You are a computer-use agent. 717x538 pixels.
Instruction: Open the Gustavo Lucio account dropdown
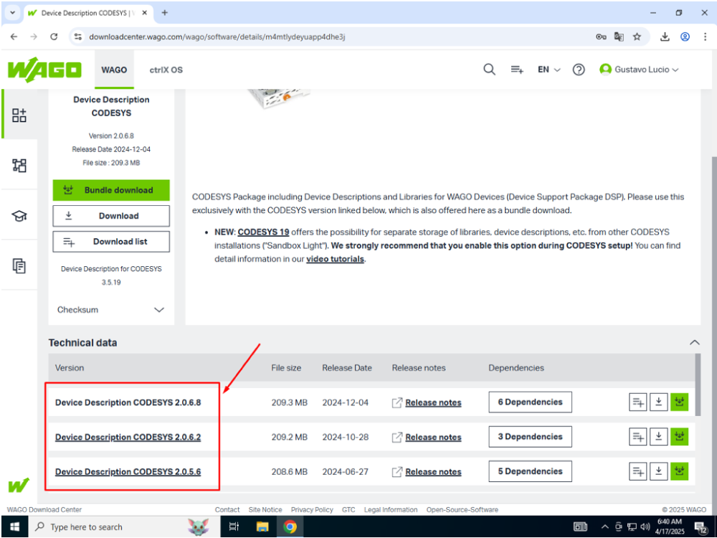coord(640,70)
